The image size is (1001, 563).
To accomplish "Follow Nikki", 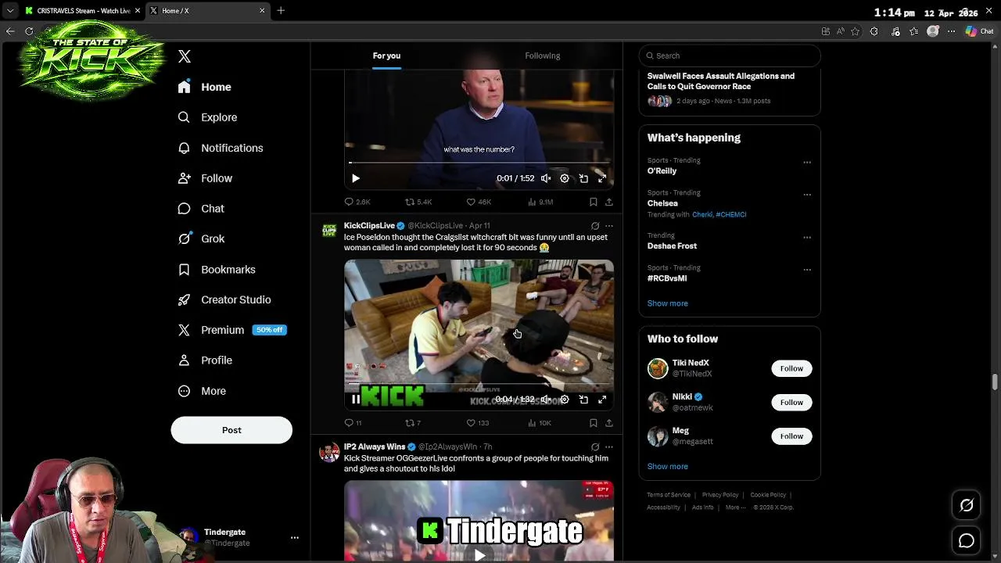I will (x=791, y=402).
